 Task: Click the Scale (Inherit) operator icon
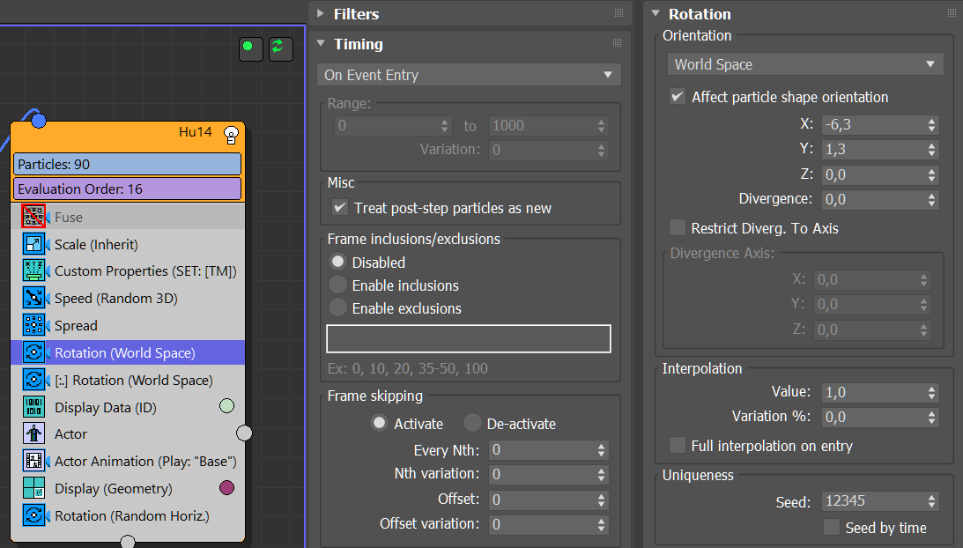[33, 244]
